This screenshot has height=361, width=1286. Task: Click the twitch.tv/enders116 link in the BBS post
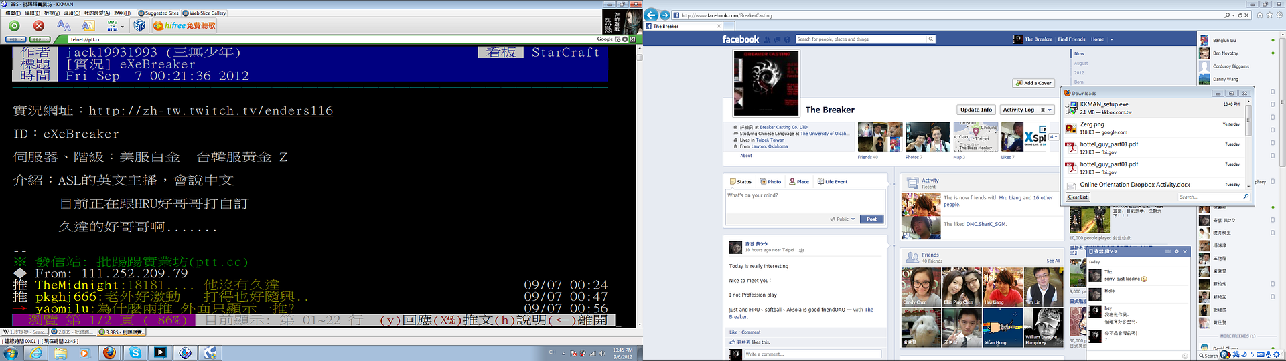click(211, 111)
